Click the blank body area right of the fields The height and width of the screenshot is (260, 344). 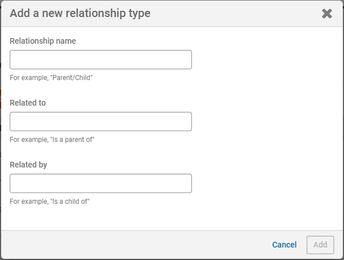[268, 125]
